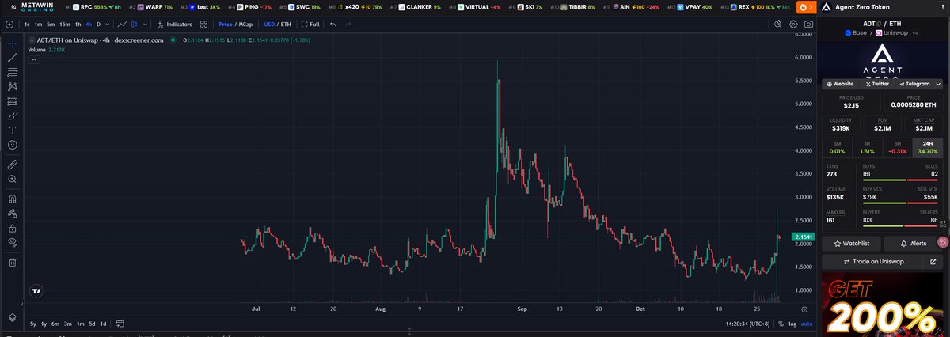Toggle lock all drawing tools
Screen dimensions: 950x337
pos(13,227)
